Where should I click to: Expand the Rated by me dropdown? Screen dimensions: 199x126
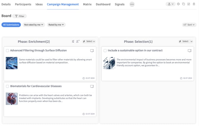pyautogui.click(x=56, y=25)
